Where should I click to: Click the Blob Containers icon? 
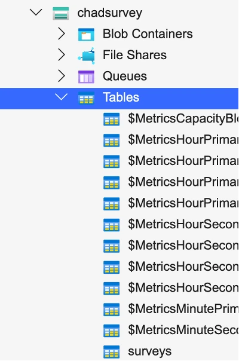pyautogui.click(x=86, y=35)
